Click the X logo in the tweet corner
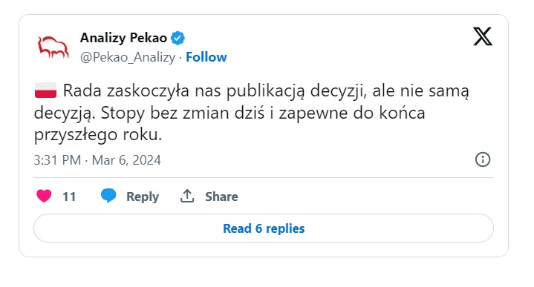This screenshot has width=534, height=287. point(483,36)
